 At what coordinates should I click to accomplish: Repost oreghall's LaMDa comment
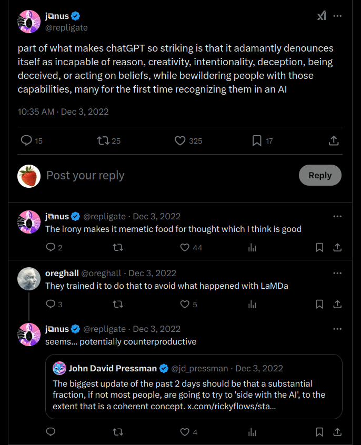pyautogui.click(x=118, y=304)
